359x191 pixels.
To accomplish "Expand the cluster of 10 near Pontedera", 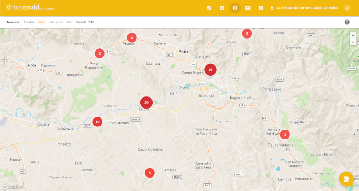I will pos(97,122).
